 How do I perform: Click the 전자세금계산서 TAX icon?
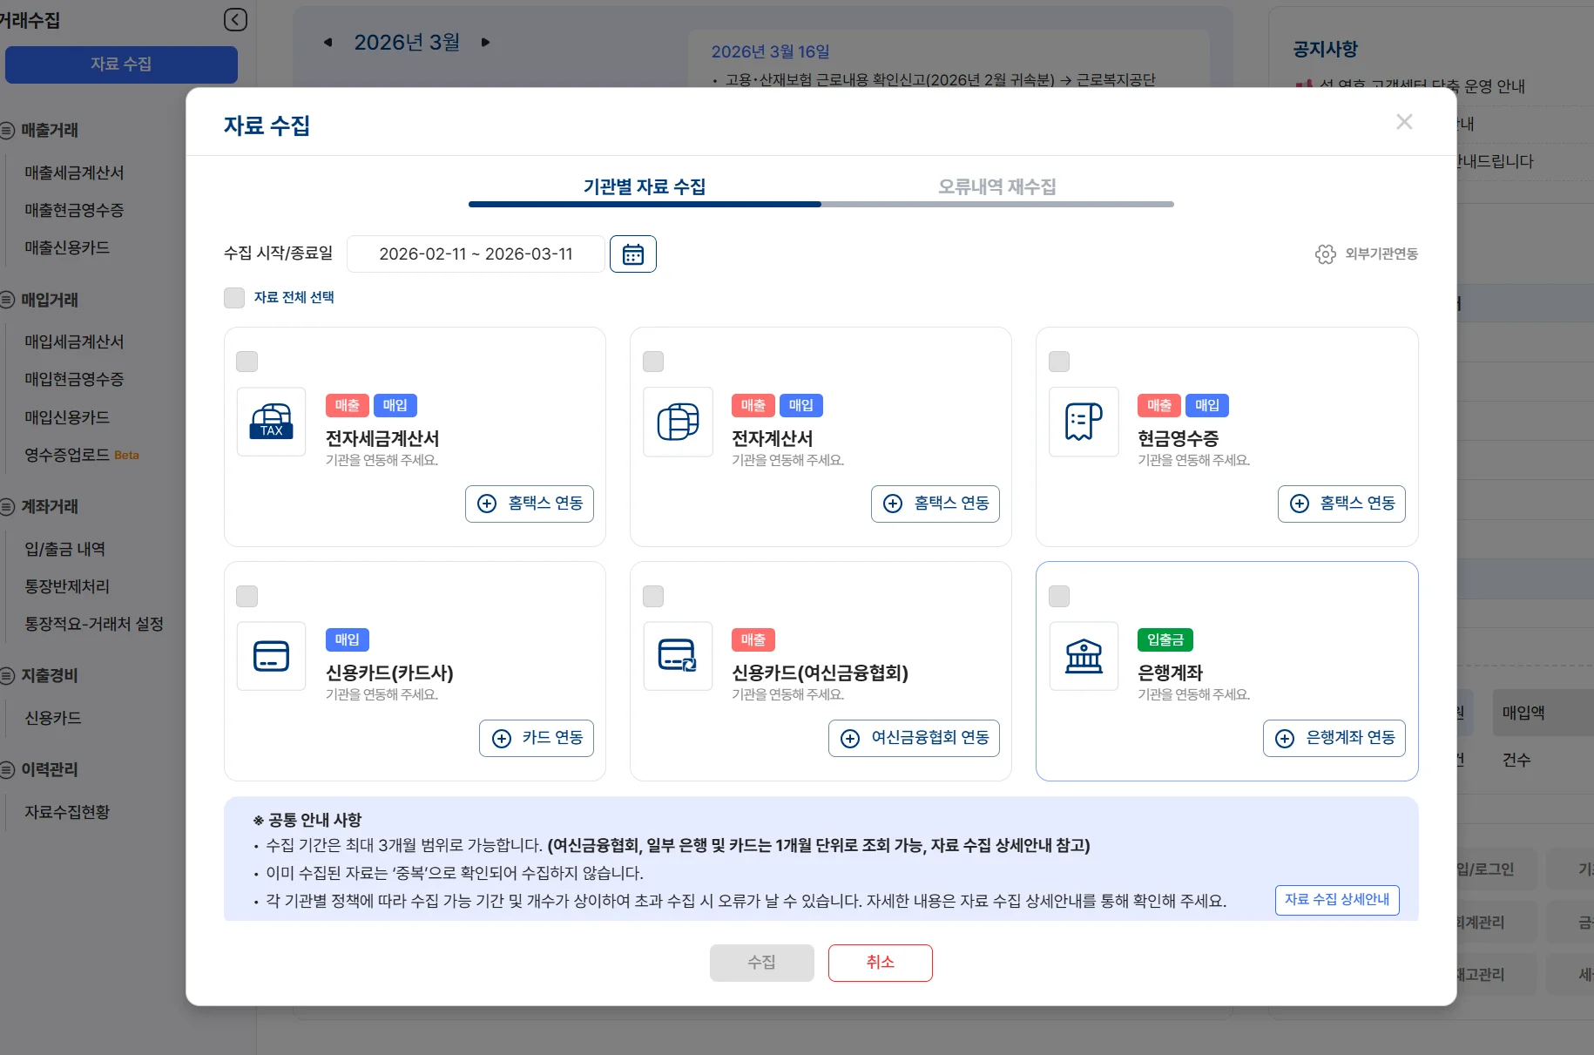272,422
